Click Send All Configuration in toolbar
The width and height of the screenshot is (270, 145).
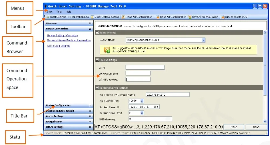point(171,17)
